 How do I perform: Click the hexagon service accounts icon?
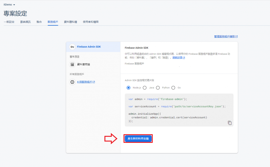coord(72,82)
